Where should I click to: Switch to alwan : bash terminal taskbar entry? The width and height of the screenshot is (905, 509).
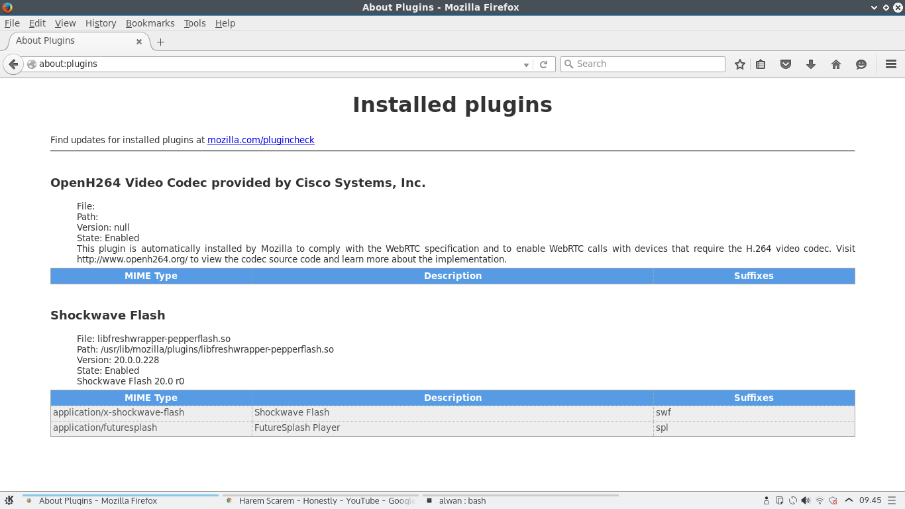tap(520, 501)
